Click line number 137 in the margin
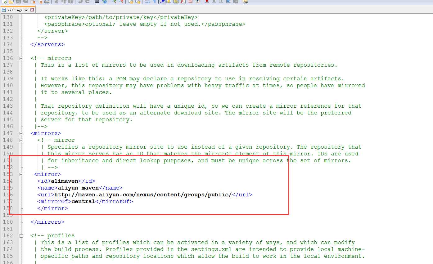The image size is (433, 264). [8, 65]
